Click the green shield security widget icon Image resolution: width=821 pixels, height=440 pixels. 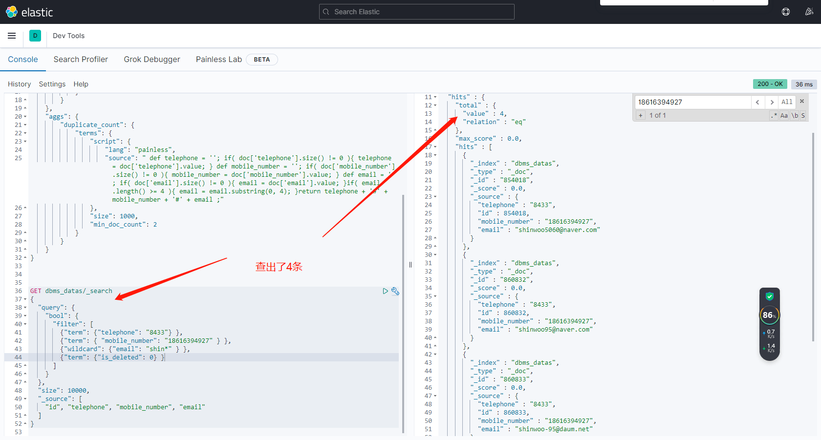tap(770, 296)
